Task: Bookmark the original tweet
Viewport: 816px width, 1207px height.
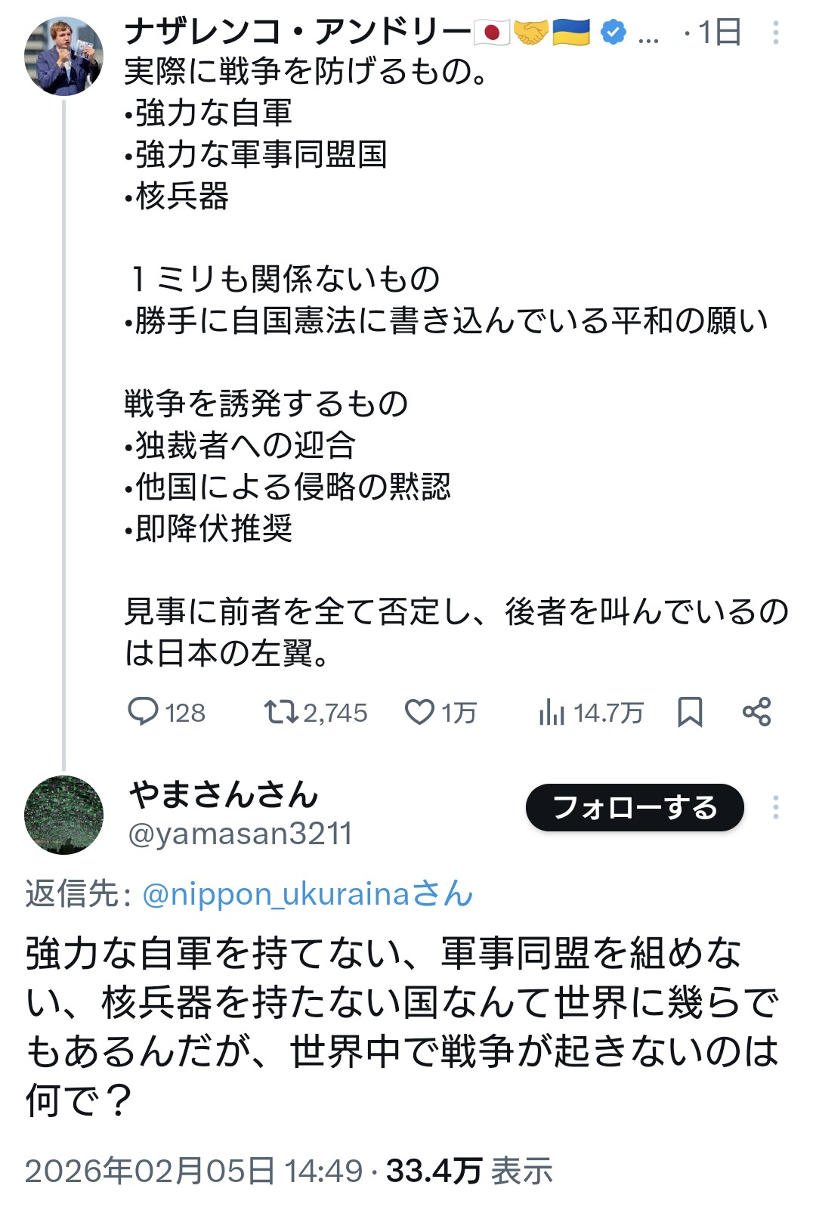Action: click(x=690, y=712)
